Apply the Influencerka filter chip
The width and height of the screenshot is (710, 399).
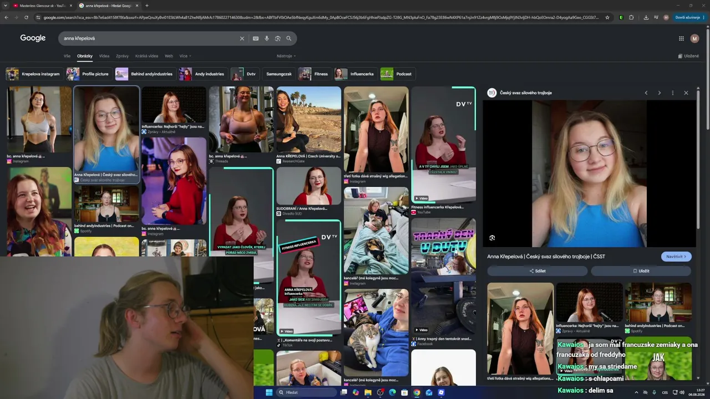click(355, 74)
